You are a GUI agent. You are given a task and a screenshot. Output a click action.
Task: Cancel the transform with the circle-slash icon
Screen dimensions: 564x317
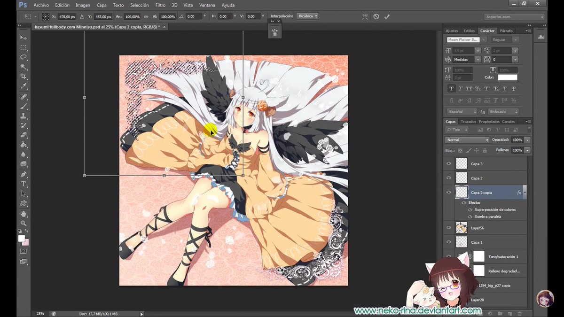[x=376, y=16]
